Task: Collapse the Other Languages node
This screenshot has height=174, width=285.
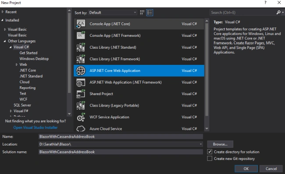Action: [x=5, y=41]
